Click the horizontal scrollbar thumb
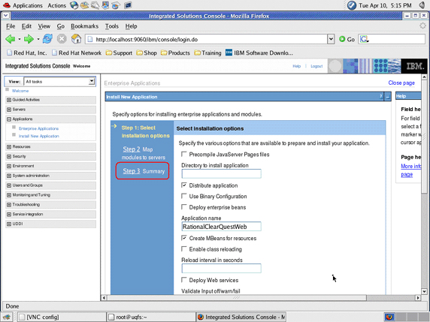This screenshot has height=322, width=430. point(237,297)
